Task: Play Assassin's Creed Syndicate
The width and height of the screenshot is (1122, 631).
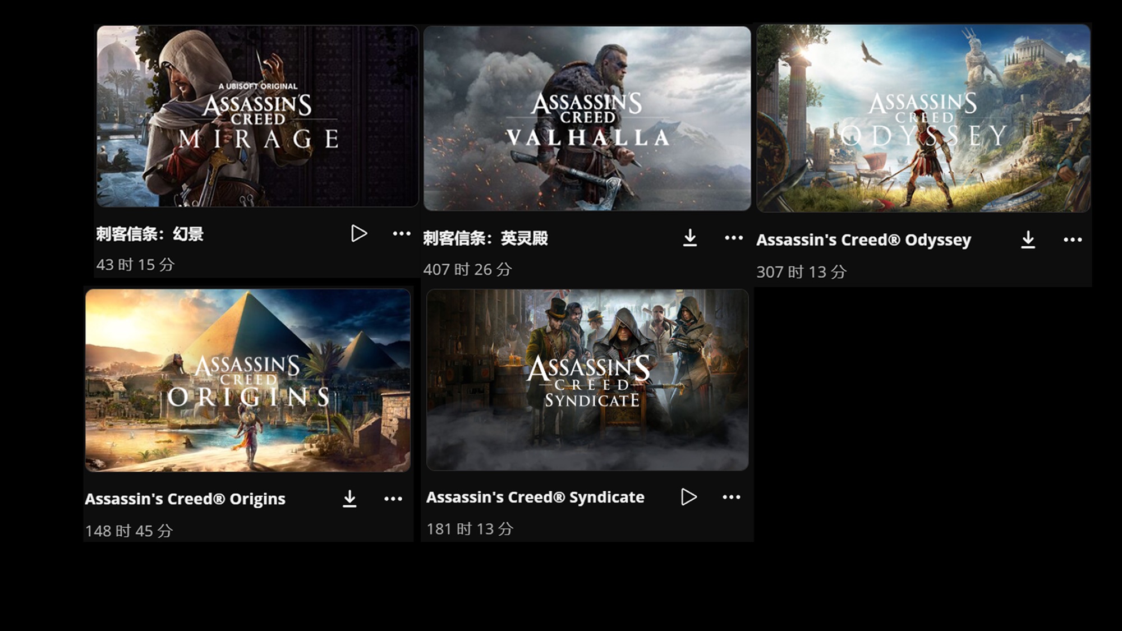Action: (x=689, y=497)
